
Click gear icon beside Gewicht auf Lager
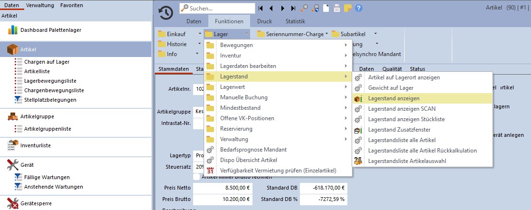pyautogui.click(x=358, y=88)
